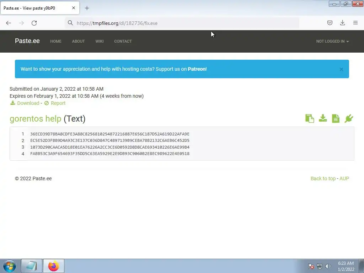Click the green download paste icon
Screen dimensions: 364x273
click(x=323, y=118)
